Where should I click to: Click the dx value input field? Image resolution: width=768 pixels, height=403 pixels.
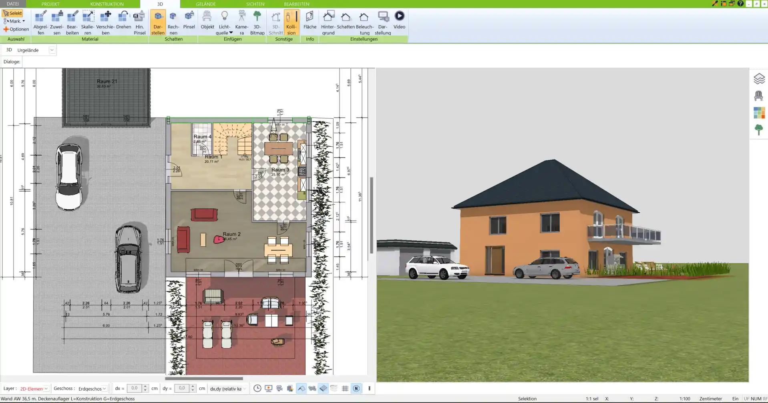[x=135, y=388]
